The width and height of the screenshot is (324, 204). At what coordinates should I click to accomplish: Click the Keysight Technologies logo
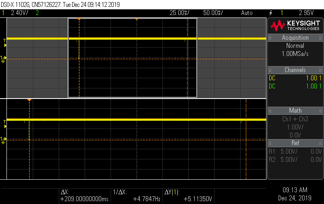[295, 26]
